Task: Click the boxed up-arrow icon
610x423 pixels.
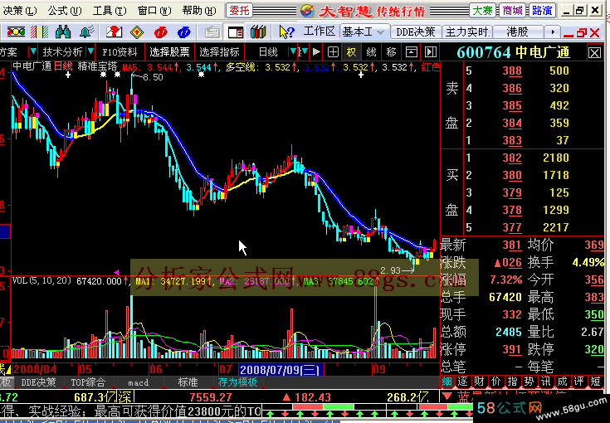Action: [411, 51]
